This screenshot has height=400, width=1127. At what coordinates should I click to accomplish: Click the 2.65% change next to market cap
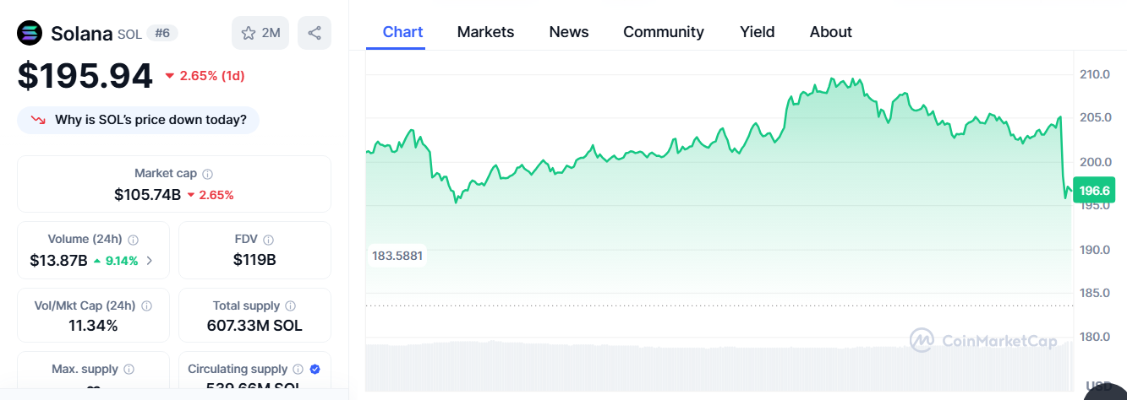tap(211, 195)
